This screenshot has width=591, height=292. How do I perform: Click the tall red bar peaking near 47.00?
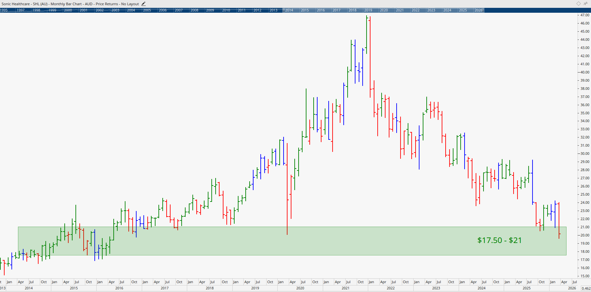pos(370,57)
